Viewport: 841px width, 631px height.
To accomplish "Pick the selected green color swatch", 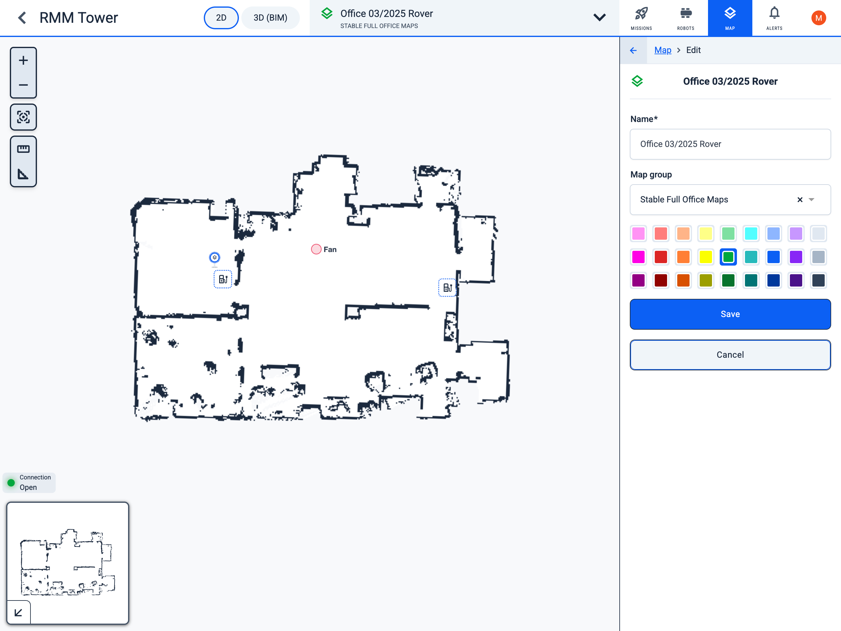I will [728, 257].
